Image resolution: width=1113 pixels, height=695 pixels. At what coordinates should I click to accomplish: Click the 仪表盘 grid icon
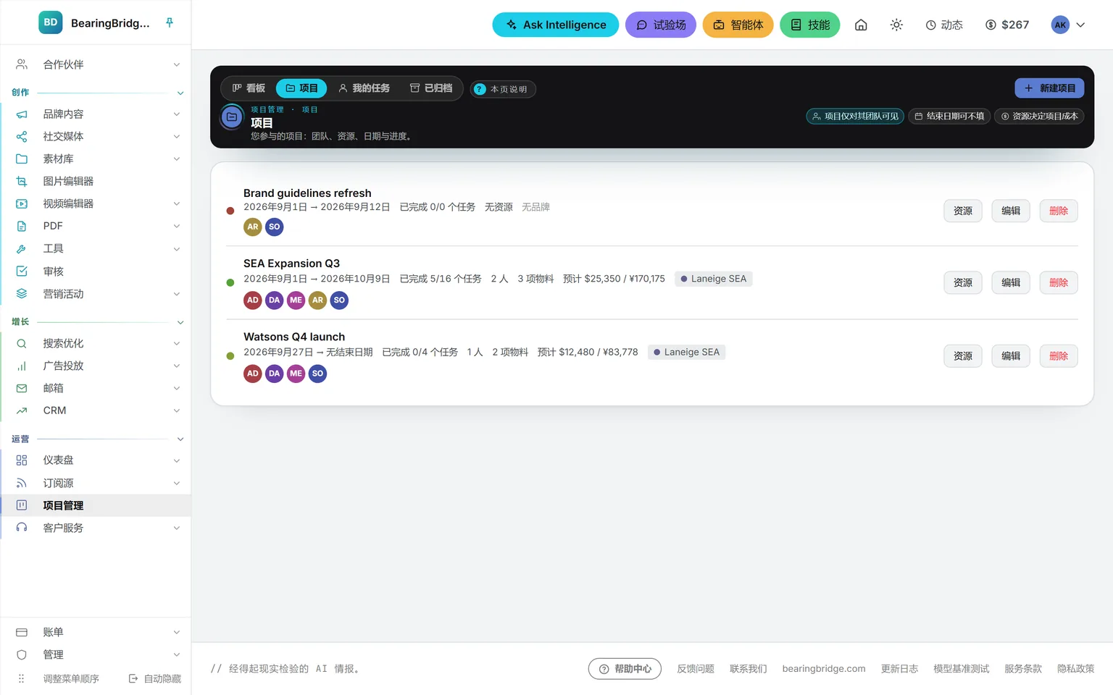pos(22,460)
